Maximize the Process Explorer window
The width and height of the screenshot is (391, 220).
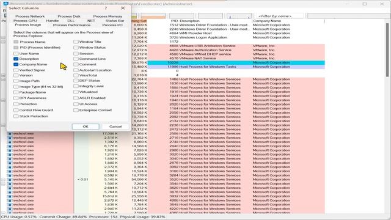tap(365, 4)
